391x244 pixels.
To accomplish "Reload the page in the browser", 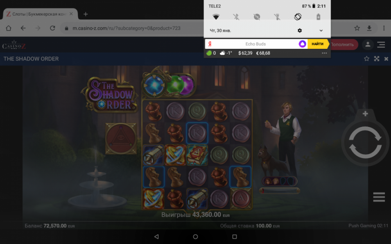I will coord(52,28).
